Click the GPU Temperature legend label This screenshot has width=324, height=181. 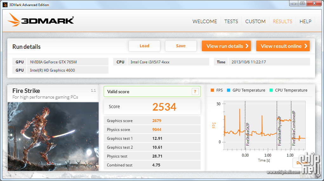[249, 90]
